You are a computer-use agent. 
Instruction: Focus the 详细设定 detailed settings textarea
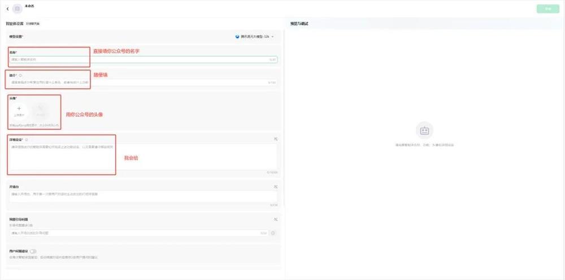tap(144, 157)
